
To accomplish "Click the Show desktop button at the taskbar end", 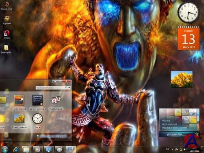I will pyautogui.click(x=202, y=149).
